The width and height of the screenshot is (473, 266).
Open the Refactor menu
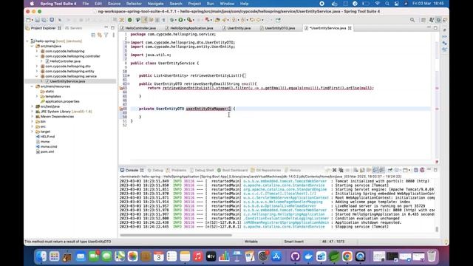tap(134, 4)
